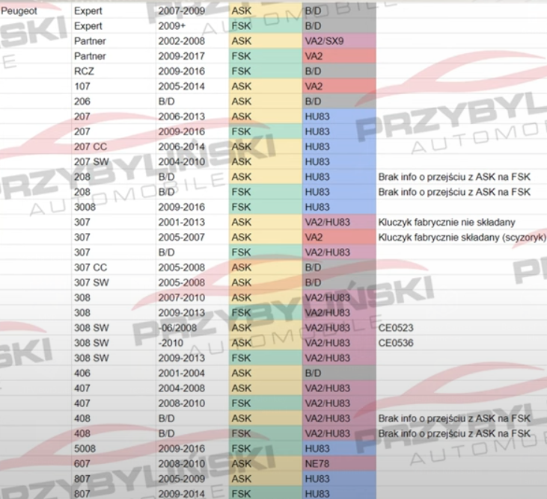Image resolution: width=547 pixels, height=499 pixels.
Task: Click the 2007-2010 year cell
Action: coord(192,298)
